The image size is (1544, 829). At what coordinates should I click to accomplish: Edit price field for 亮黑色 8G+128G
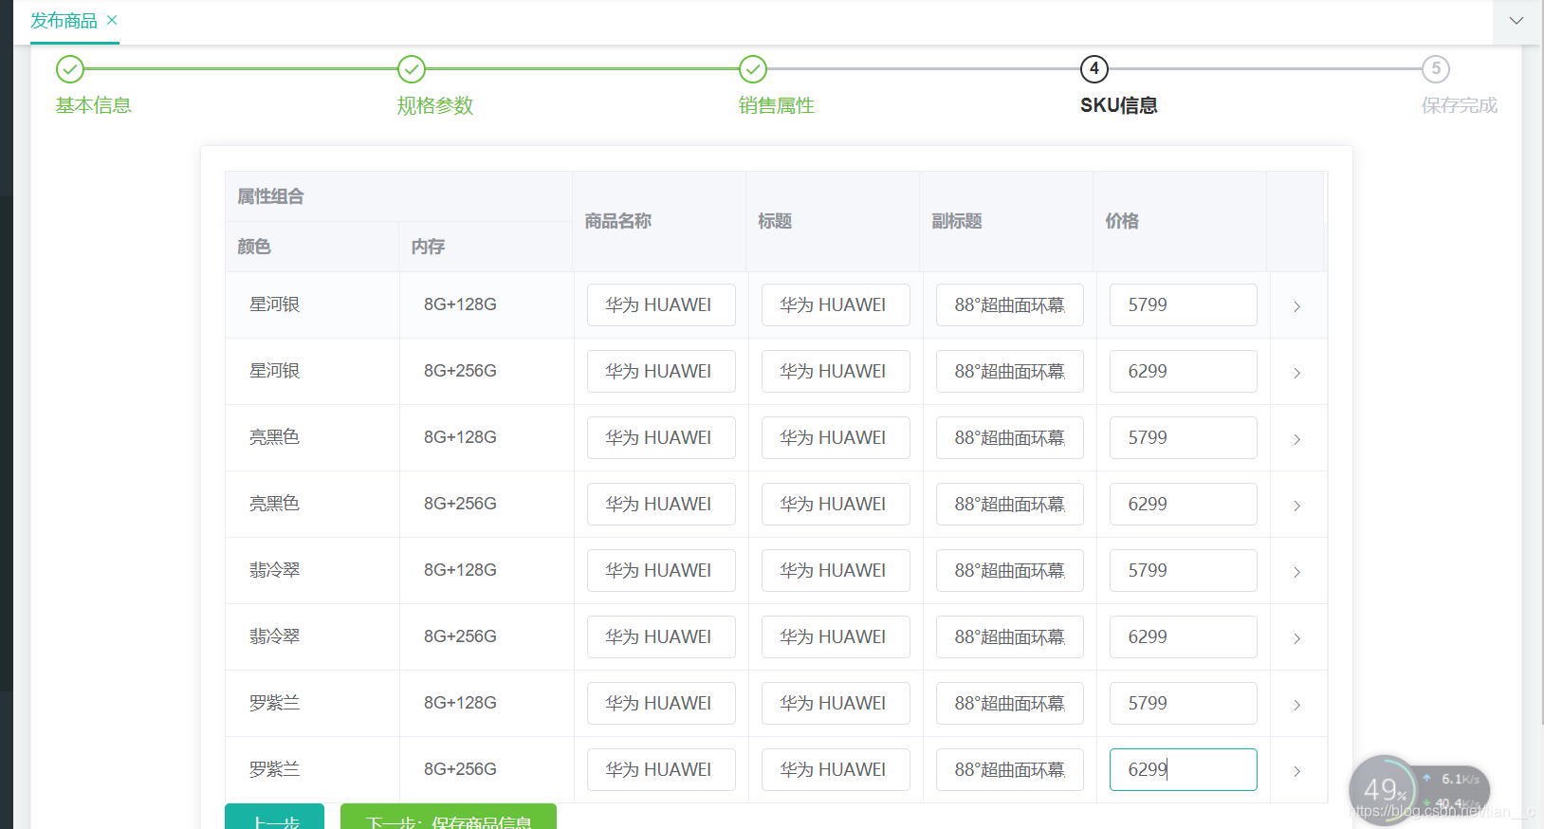[1184, 437]
